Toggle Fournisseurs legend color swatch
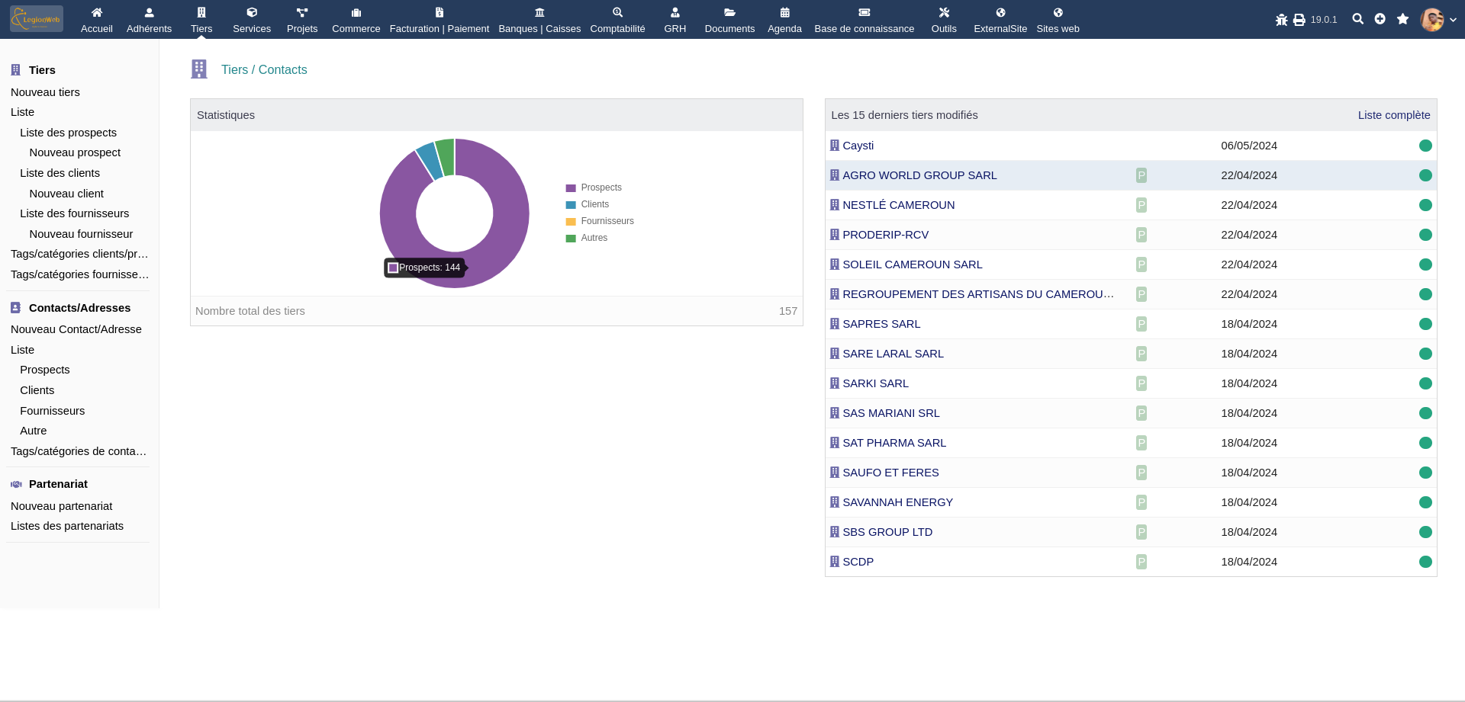This screenshot has width=1465, height=702. [x=571, y=222]
